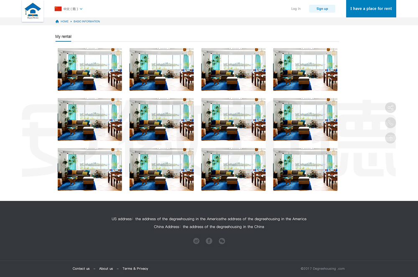Click I have a place for rent

click(371, 9)
